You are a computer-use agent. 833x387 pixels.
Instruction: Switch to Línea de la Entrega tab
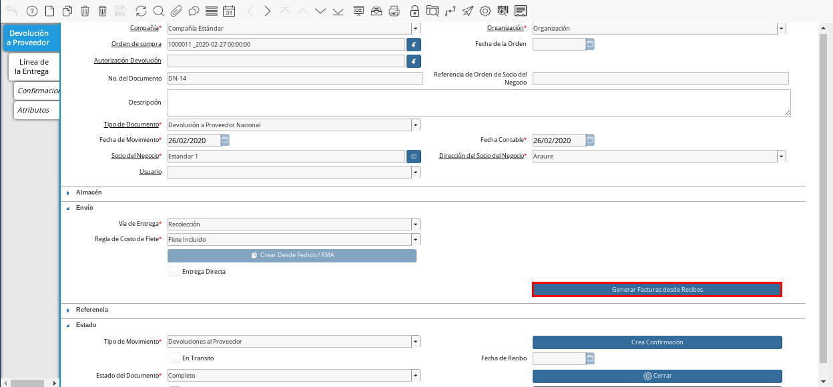click(33, 67)
